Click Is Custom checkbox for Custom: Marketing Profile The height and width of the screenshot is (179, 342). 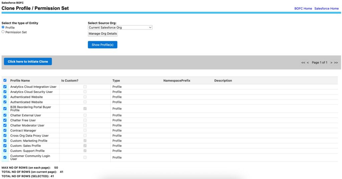[x=85, y=141]
